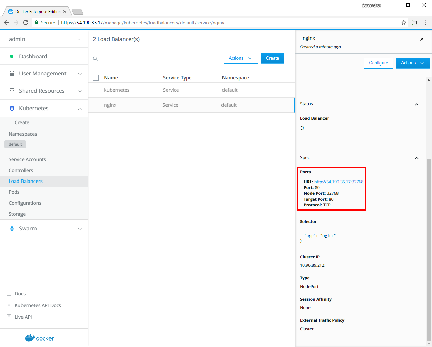Bookmark this page with the star icon

point(404,23)
